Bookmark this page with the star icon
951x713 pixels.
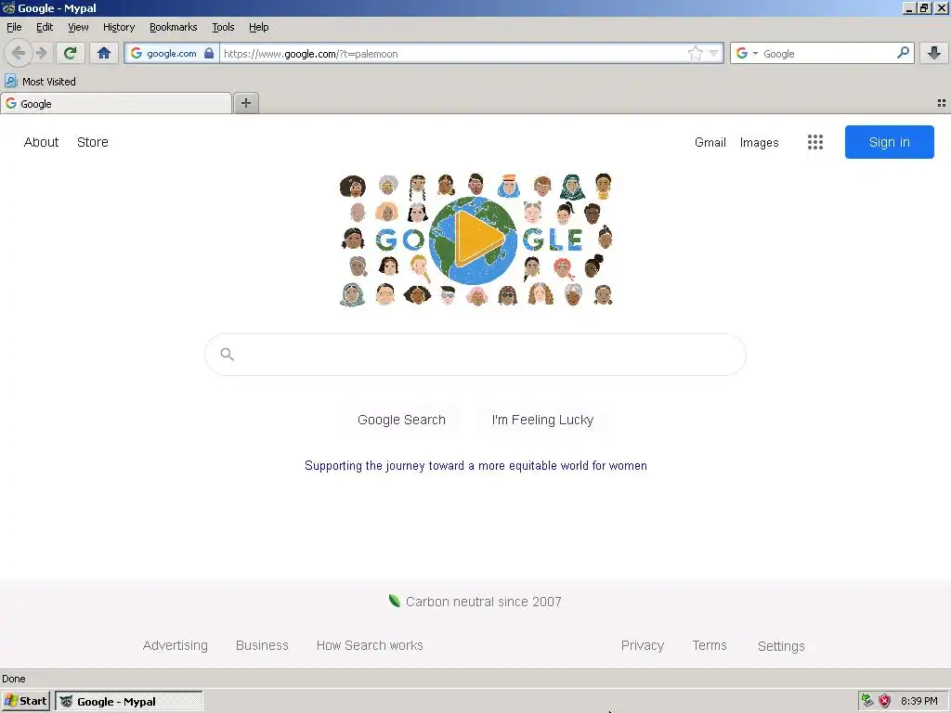point(695,53)
